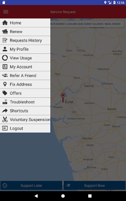
Task: Select the Renew card icon
Action: tap(5, 32)
